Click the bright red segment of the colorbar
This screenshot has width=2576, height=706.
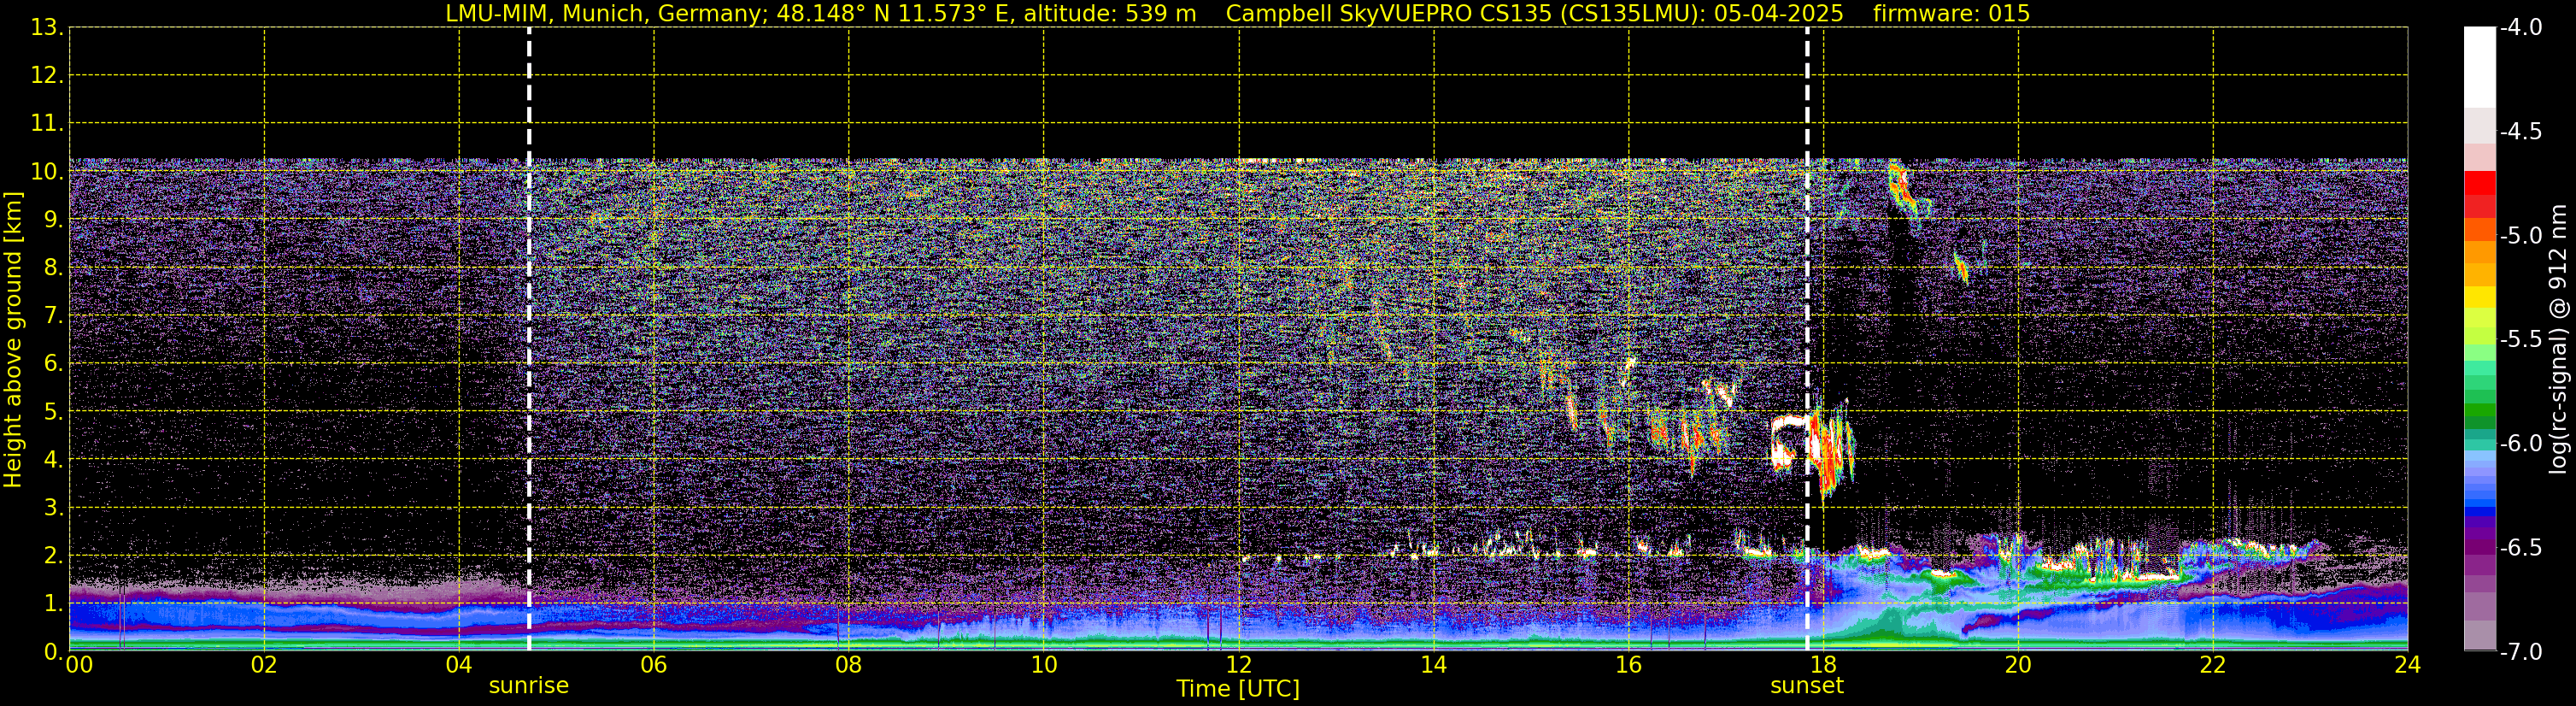point(2480,183)
